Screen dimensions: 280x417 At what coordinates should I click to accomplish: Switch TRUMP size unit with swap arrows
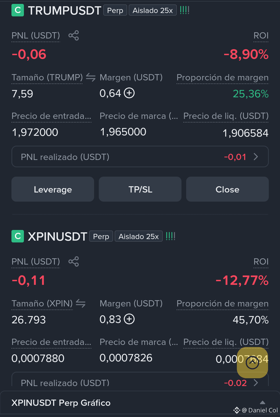[91, 77]
